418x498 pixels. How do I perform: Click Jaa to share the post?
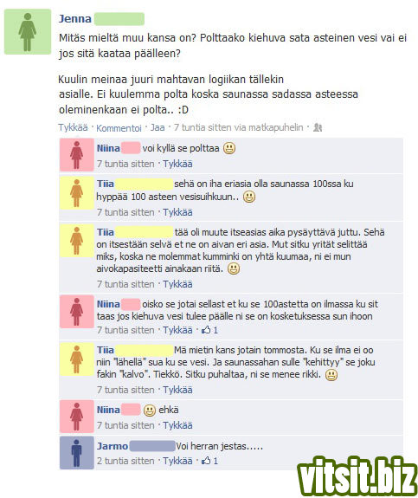tap(158, 127)
